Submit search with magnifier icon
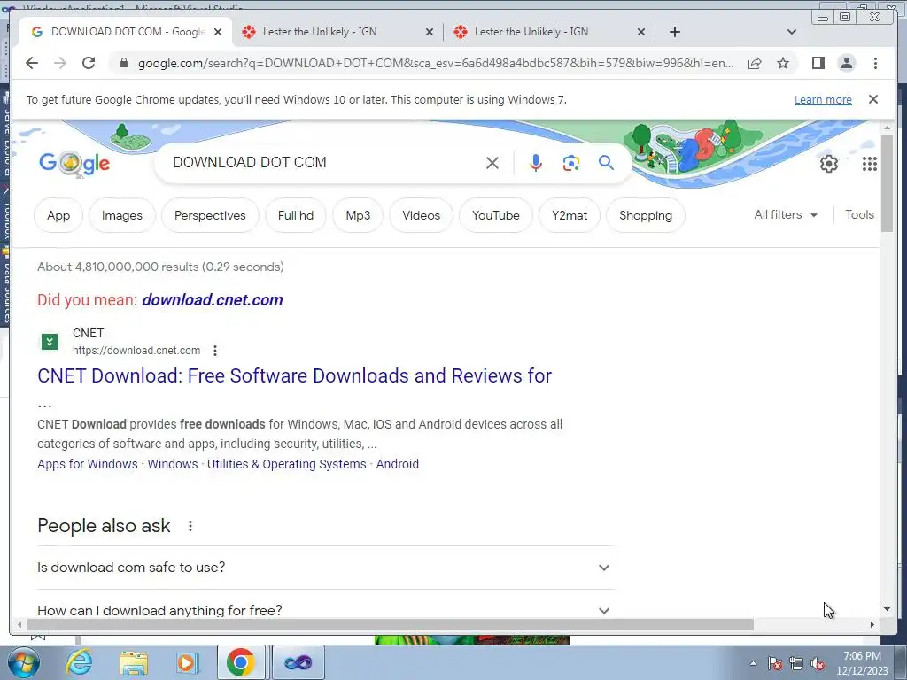The width and height of the screenshot is (907, 680). pyautogui.click(x=606, y=163)
